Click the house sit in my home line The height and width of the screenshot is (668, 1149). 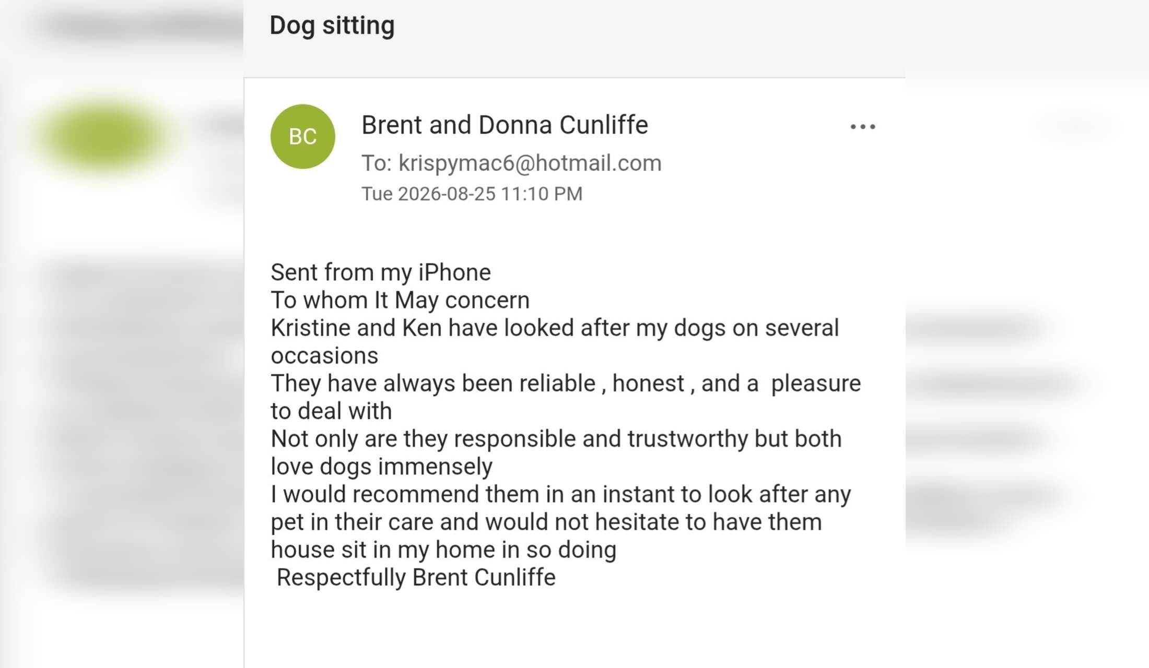click(x=443, y=550)
